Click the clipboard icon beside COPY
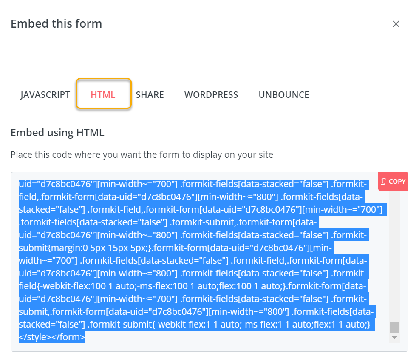 (384, 182)
